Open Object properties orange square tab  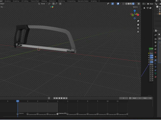click(156, 57)
